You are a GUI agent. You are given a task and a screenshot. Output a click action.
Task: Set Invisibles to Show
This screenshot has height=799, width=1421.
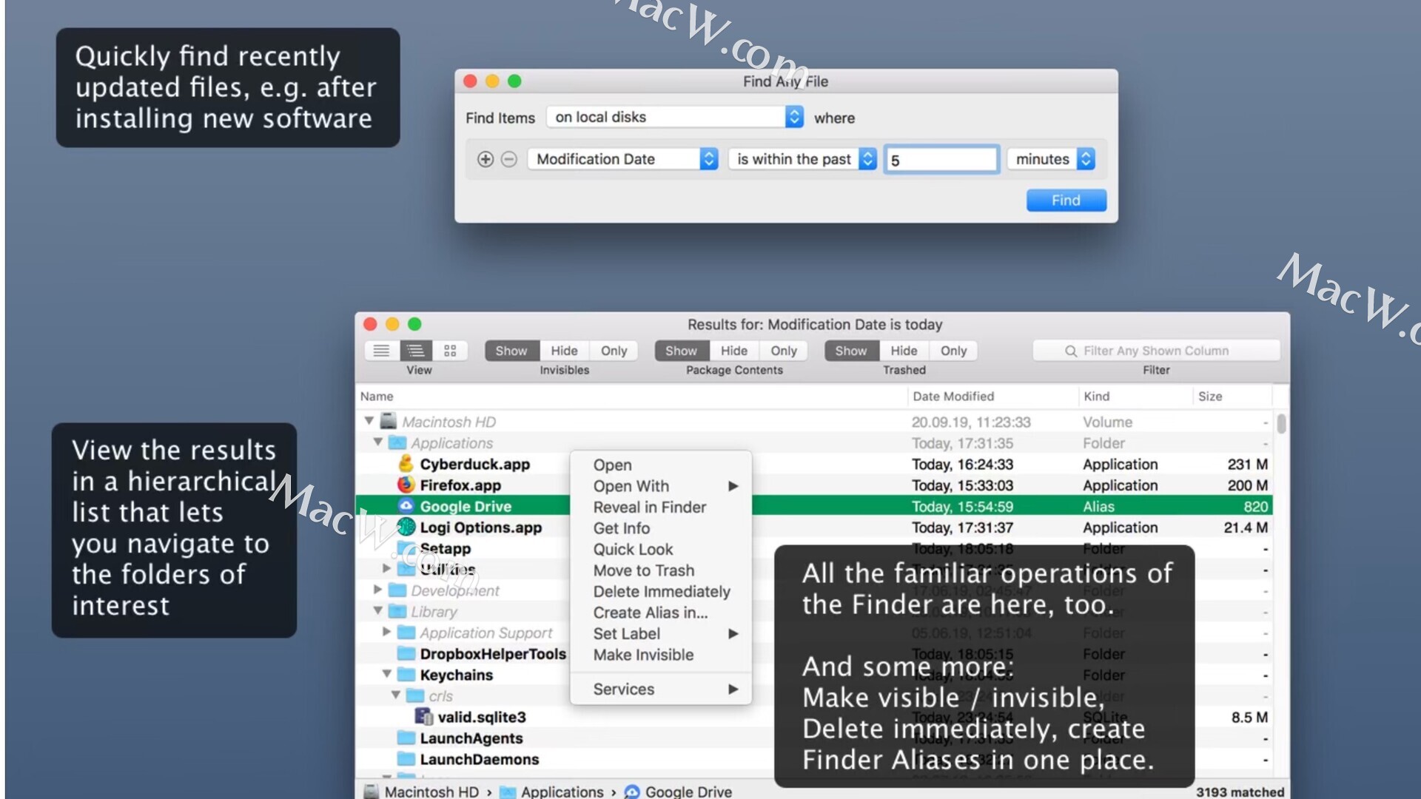click(x=511, y=351)
